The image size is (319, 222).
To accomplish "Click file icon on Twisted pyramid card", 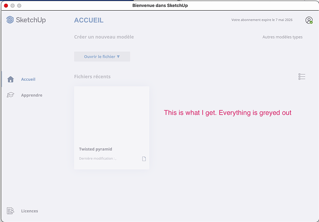I will tap(144, 159).
